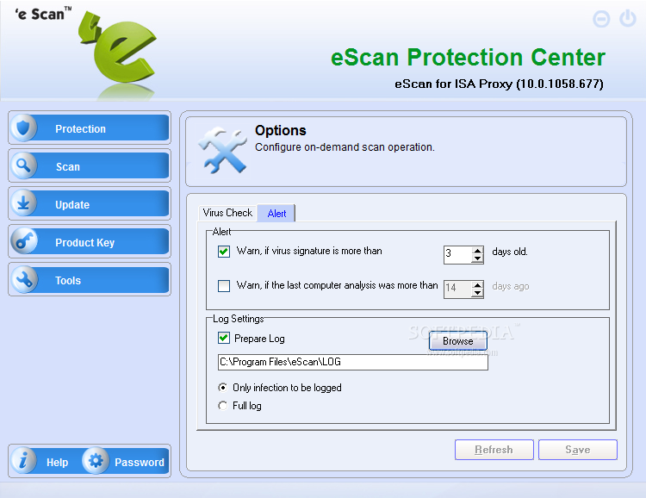
Task: Click the eScan Protection Center title
Action: 468,57
